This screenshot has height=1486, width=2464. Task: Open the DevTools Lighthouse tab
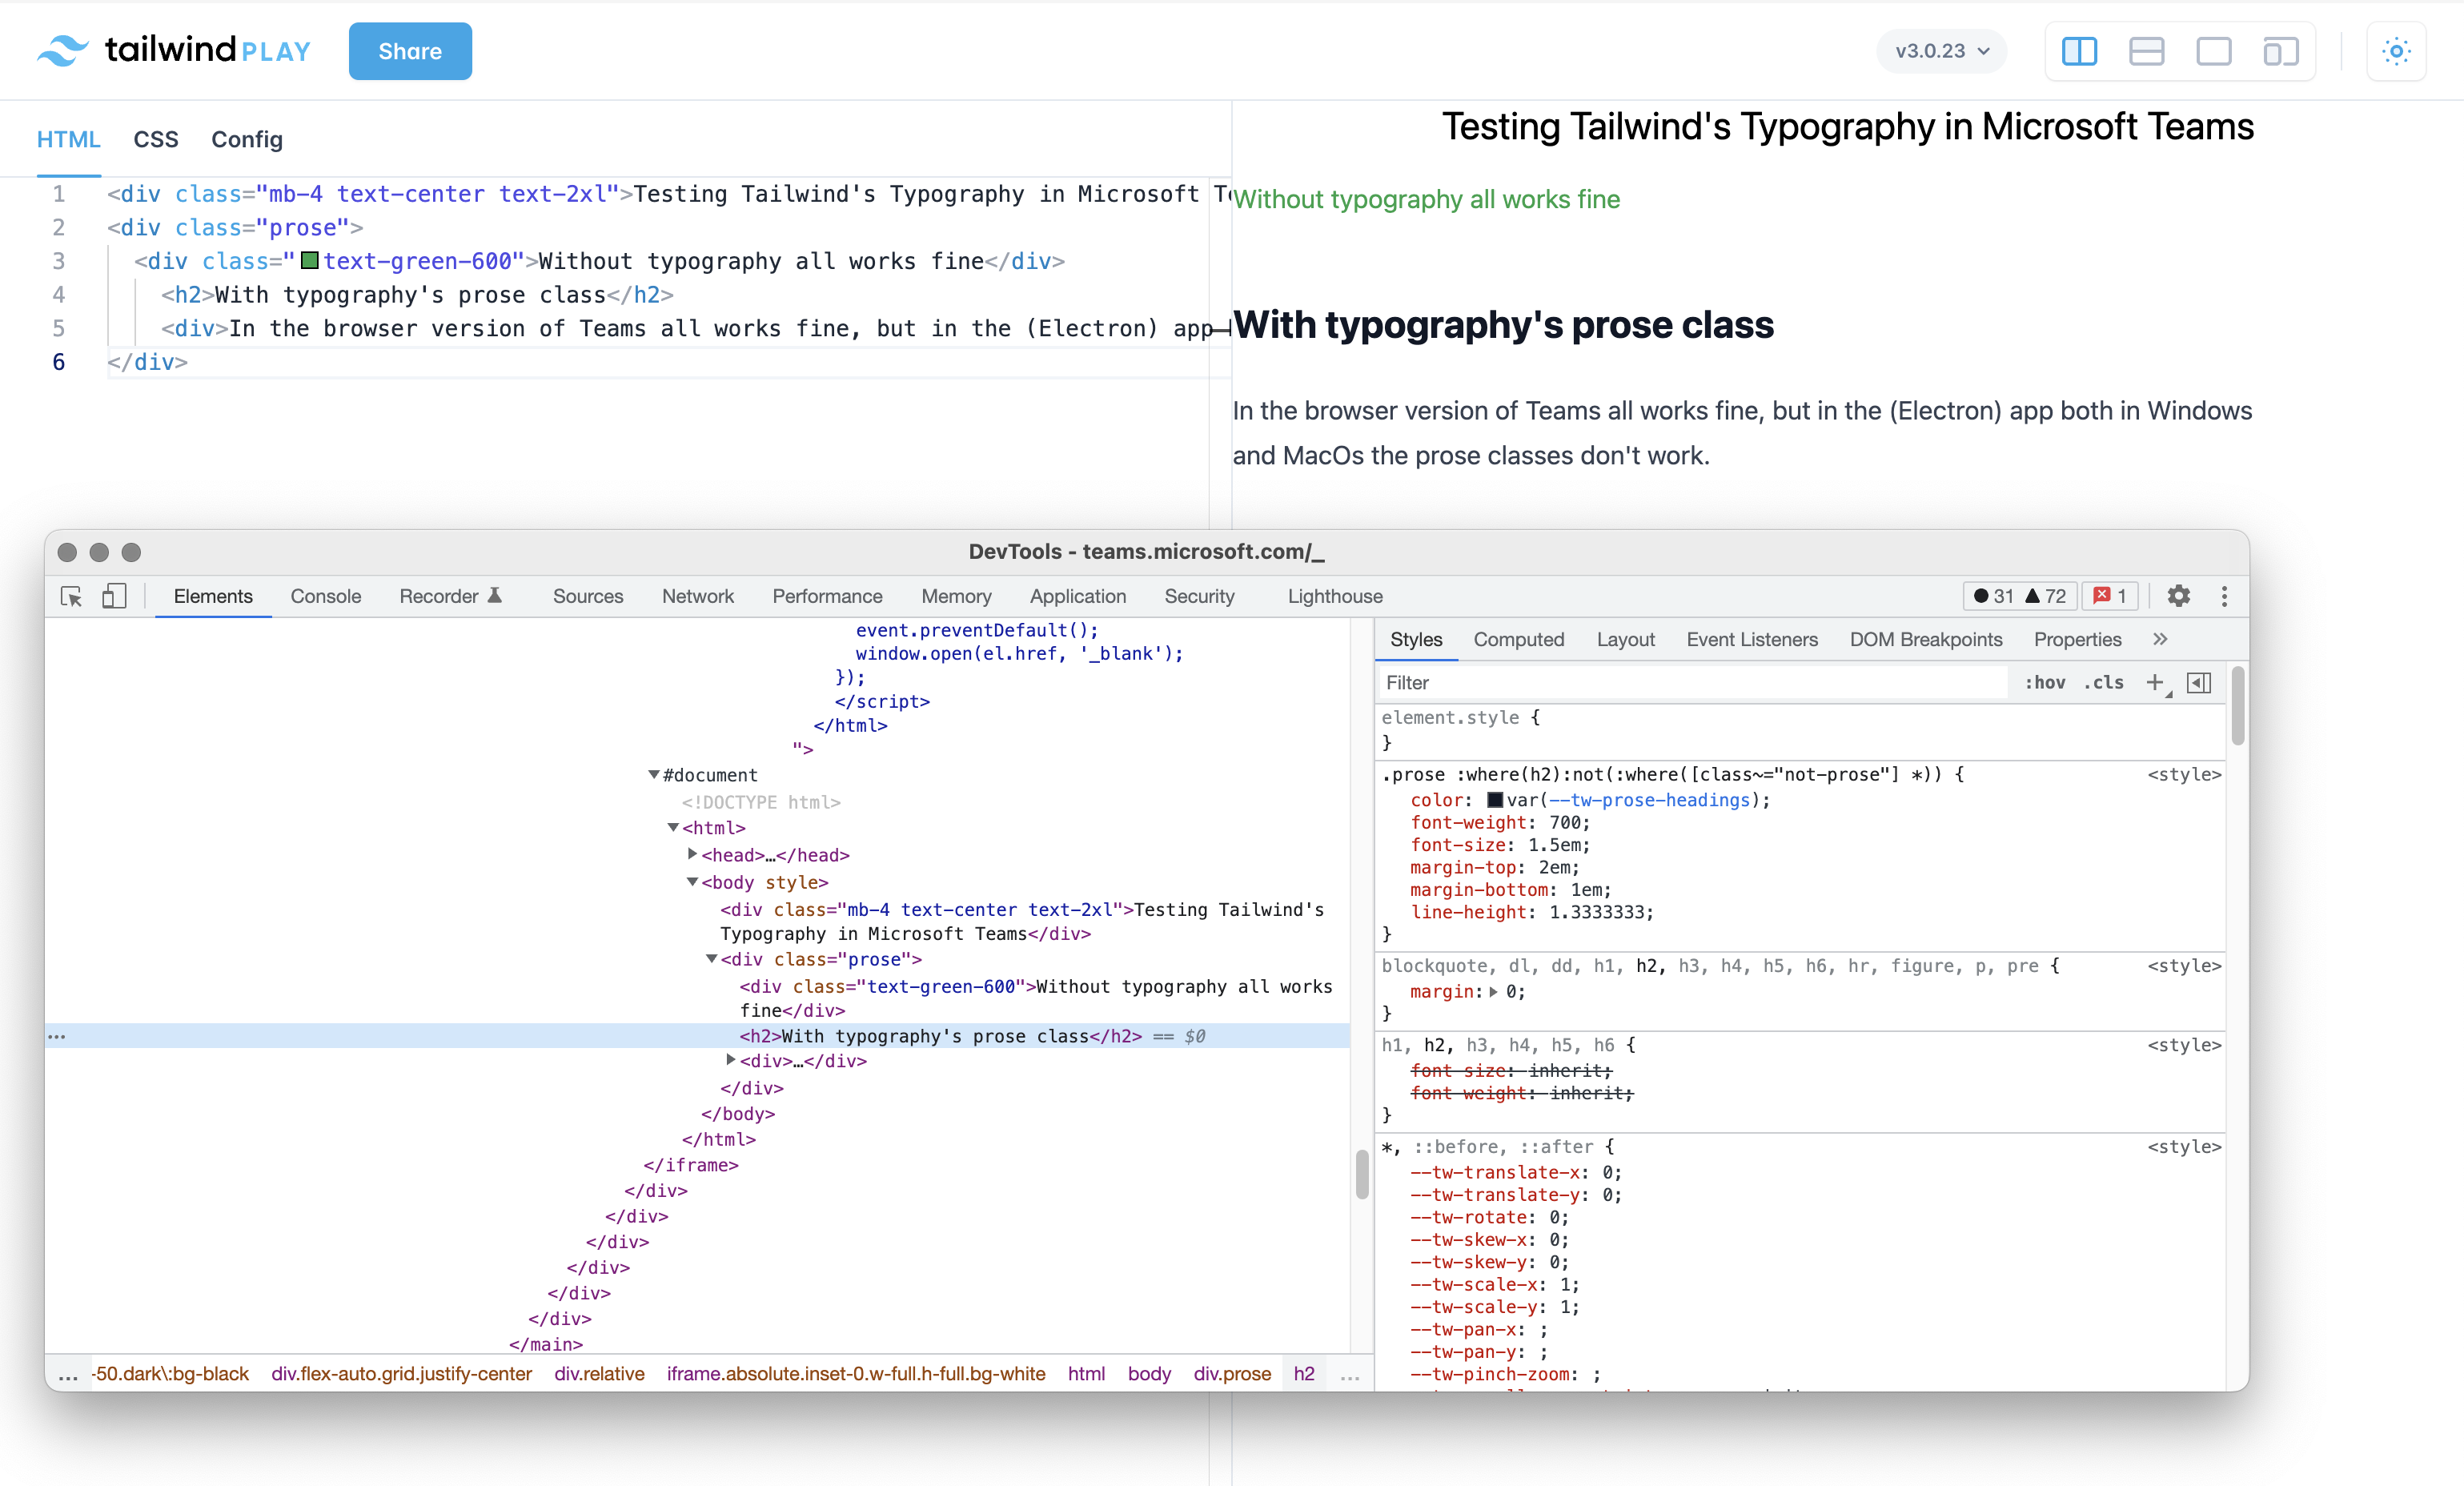click(x=1335, y=596)
